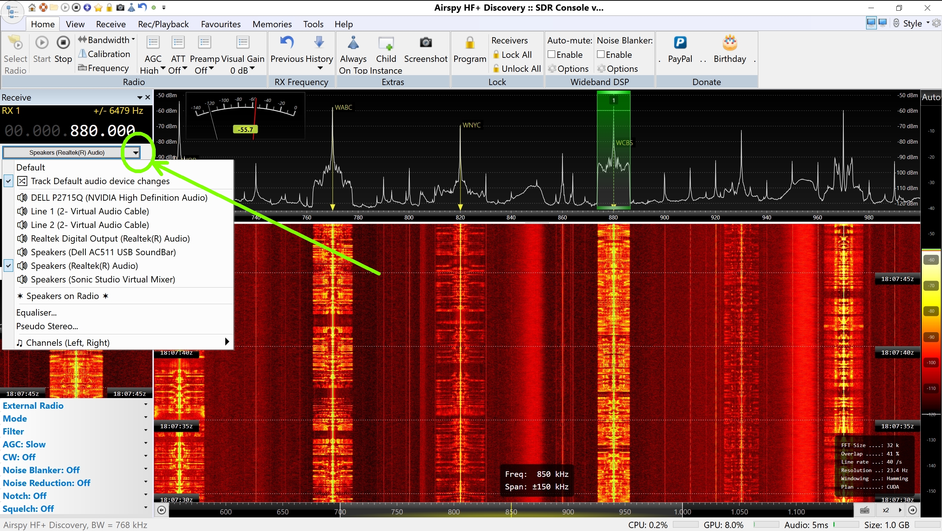Enable the Auto-mute checkbox

click(551, 54)
